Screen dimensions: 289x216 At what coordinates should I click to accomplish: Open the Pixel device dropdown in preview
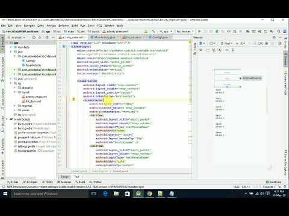(226, 43)
